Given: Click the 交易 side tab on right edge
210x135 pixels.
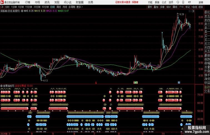Looking at the screenshot, I should 207,91.
